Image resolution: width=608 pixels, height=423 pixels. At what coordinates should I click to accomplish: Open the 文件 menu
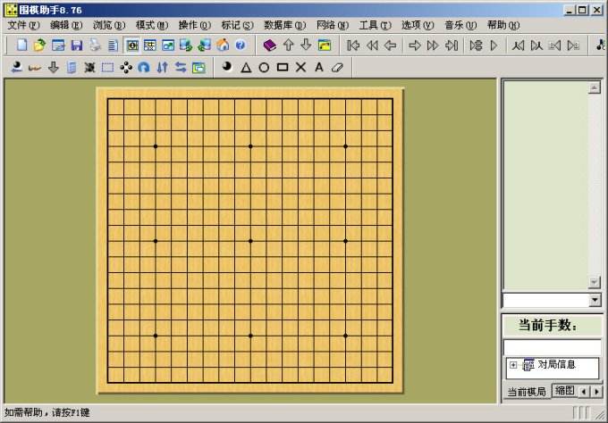tap(23, 25)
